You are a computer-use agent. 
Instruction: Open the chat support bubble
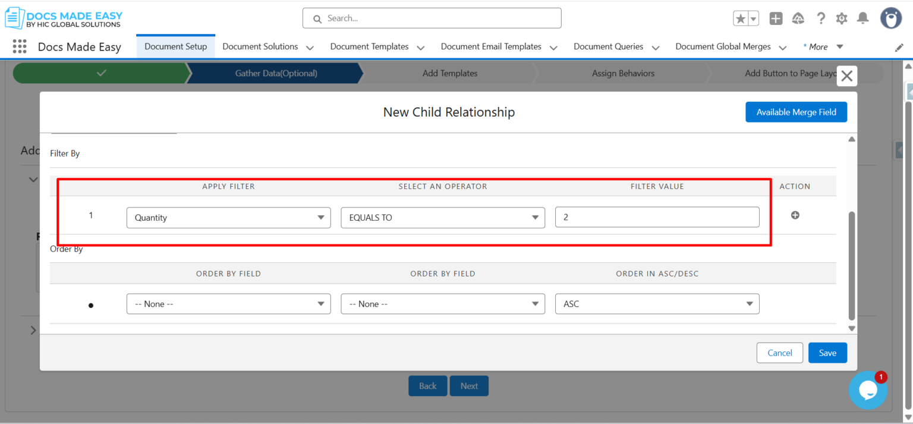868,390
